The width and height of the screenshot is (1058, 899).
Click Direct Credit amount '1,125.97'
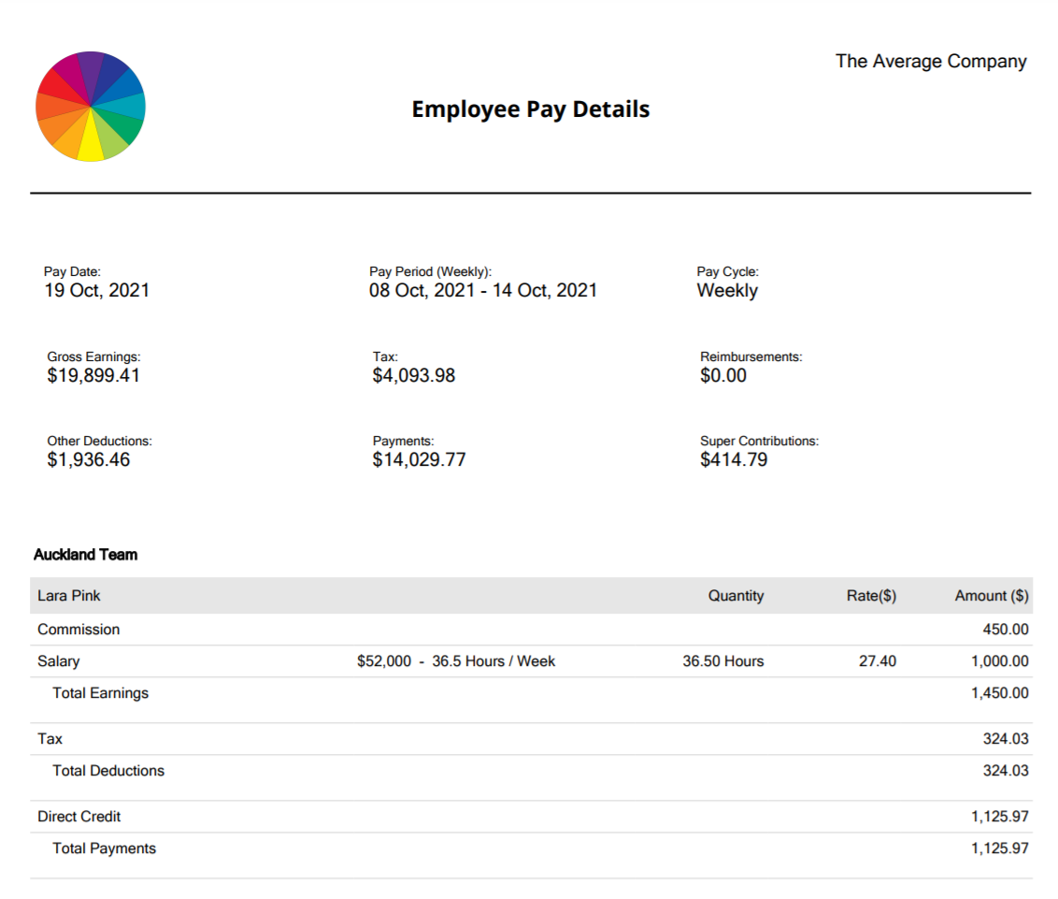click(999, 817)
